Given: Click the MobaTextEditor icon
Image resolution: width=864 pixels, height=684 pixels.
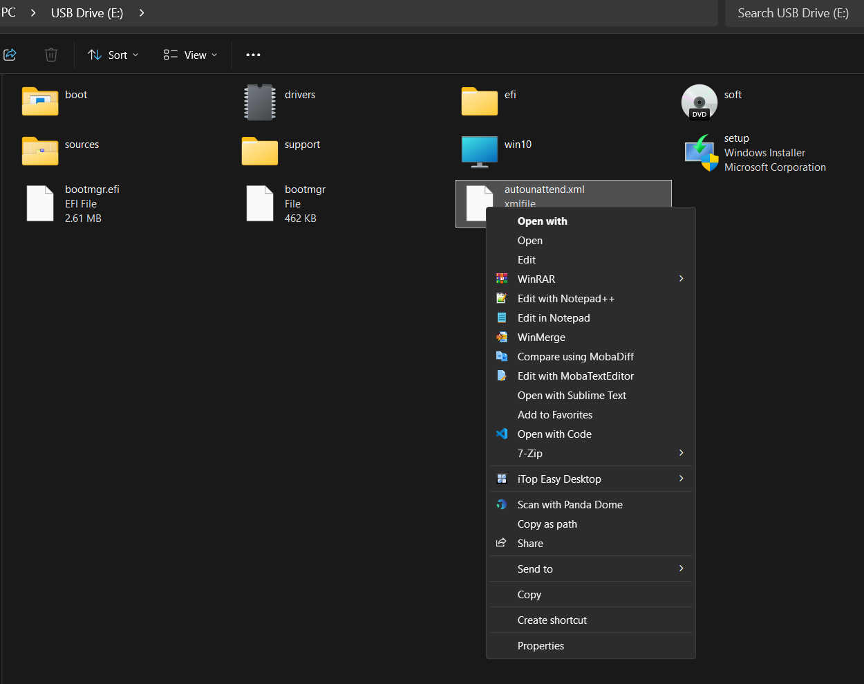Looking at the screenshot, I should pos(502,376).
